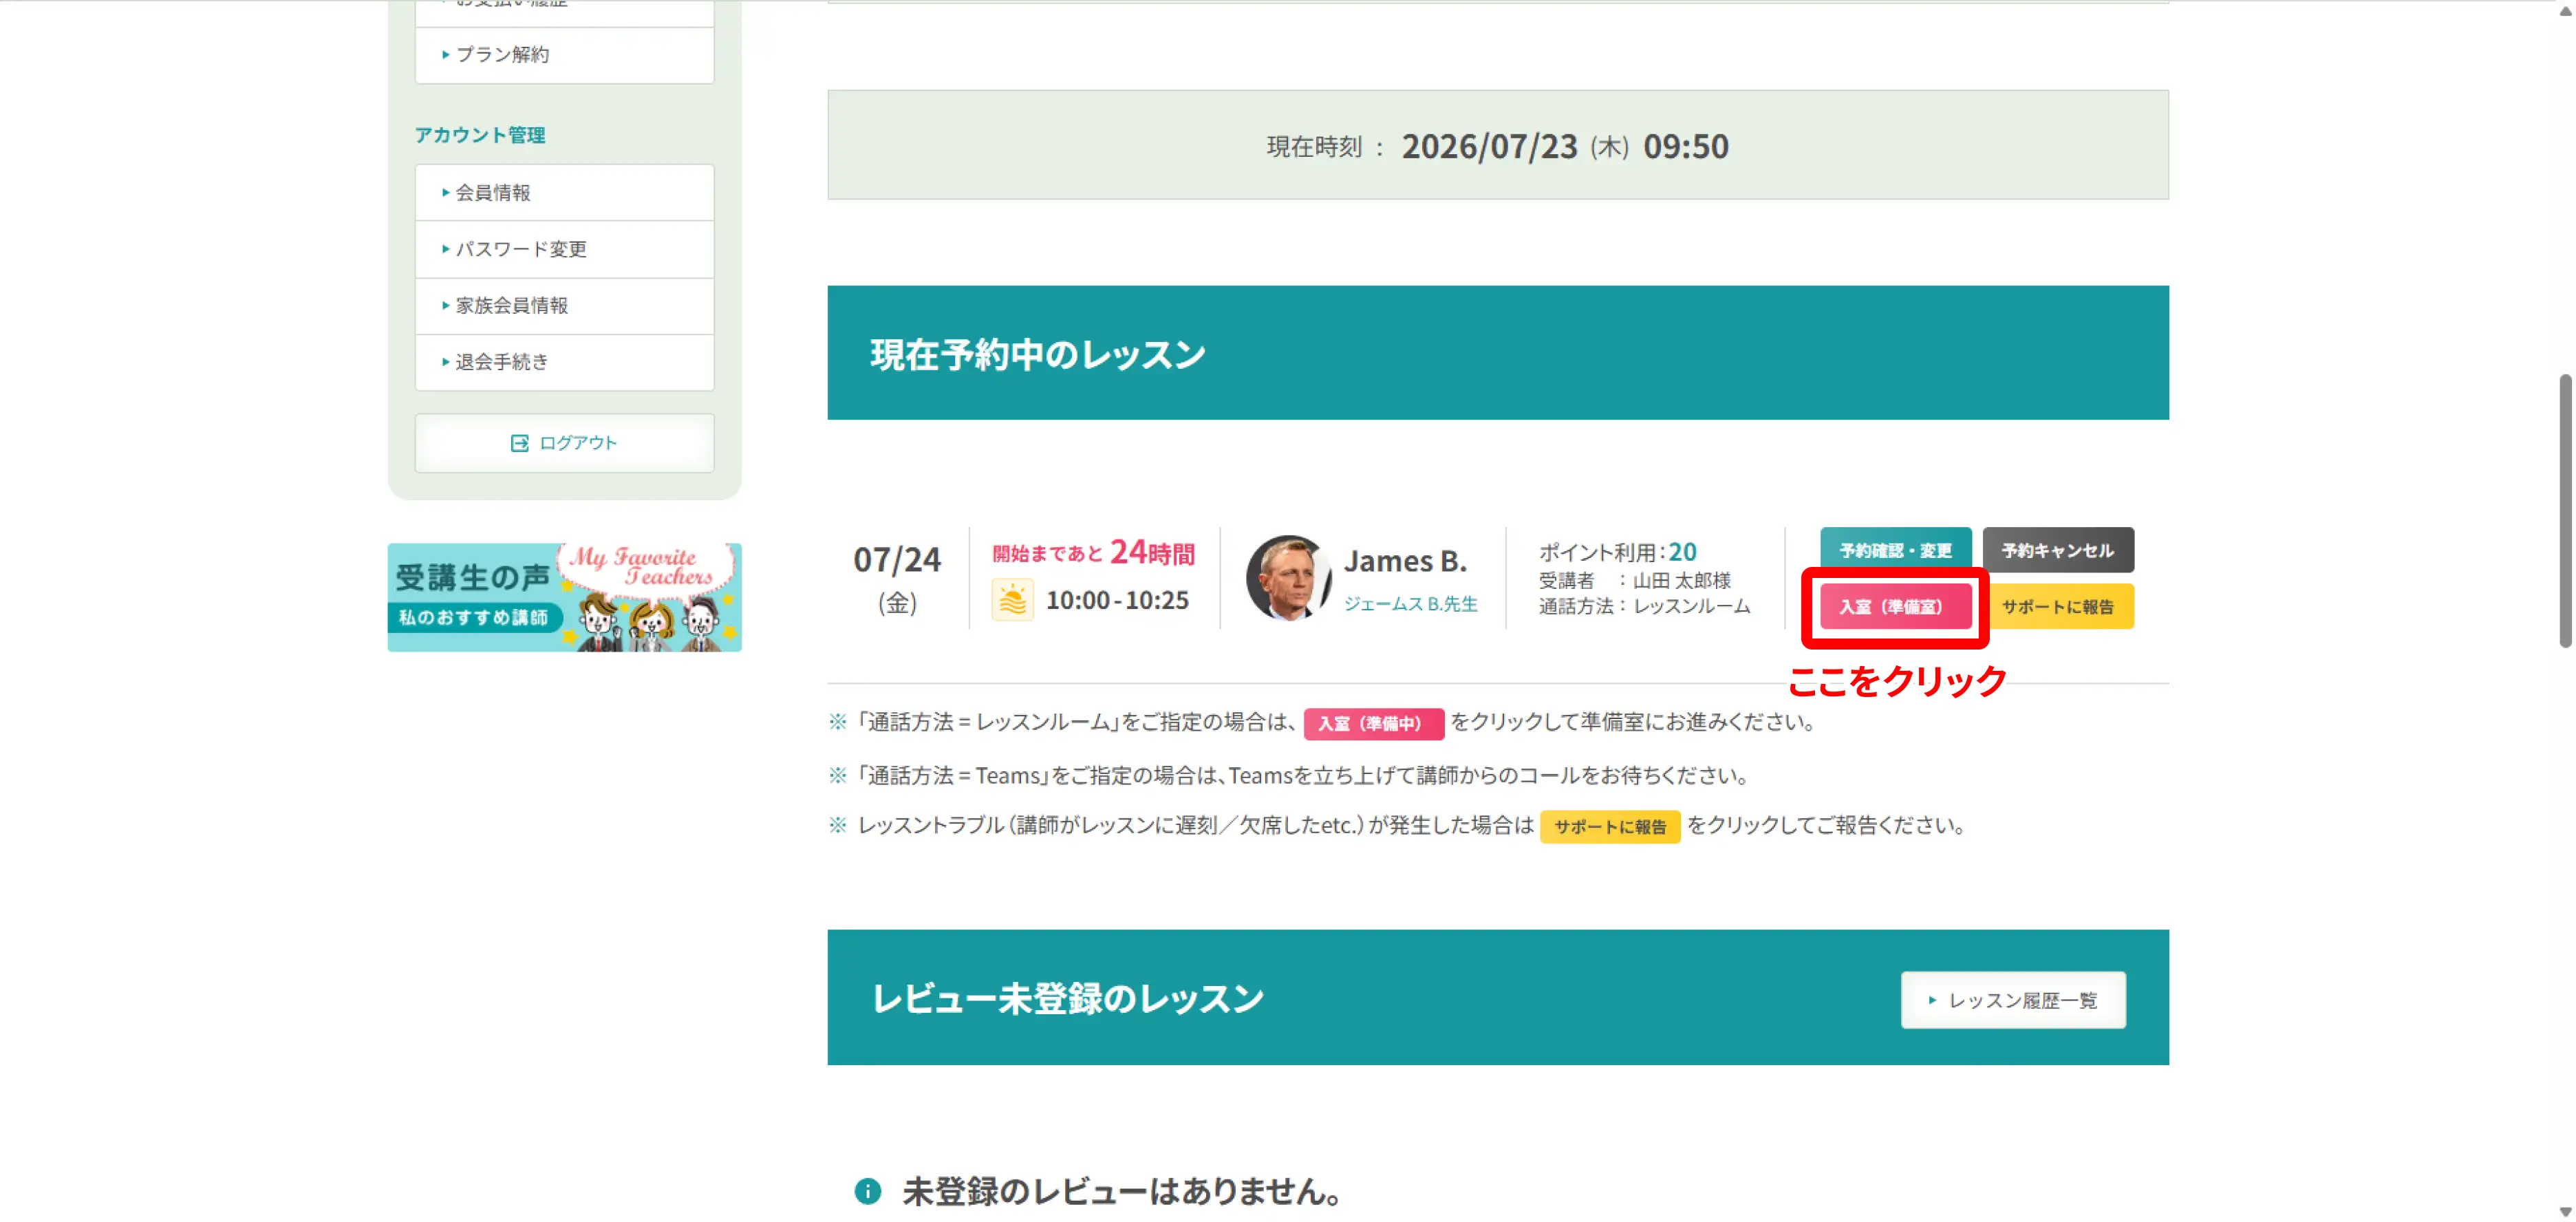The height and width of the screenshot is (1222, 2576).
Task: Click the info icon beside 未登録のレビュー
Action: coord(868,1191)
